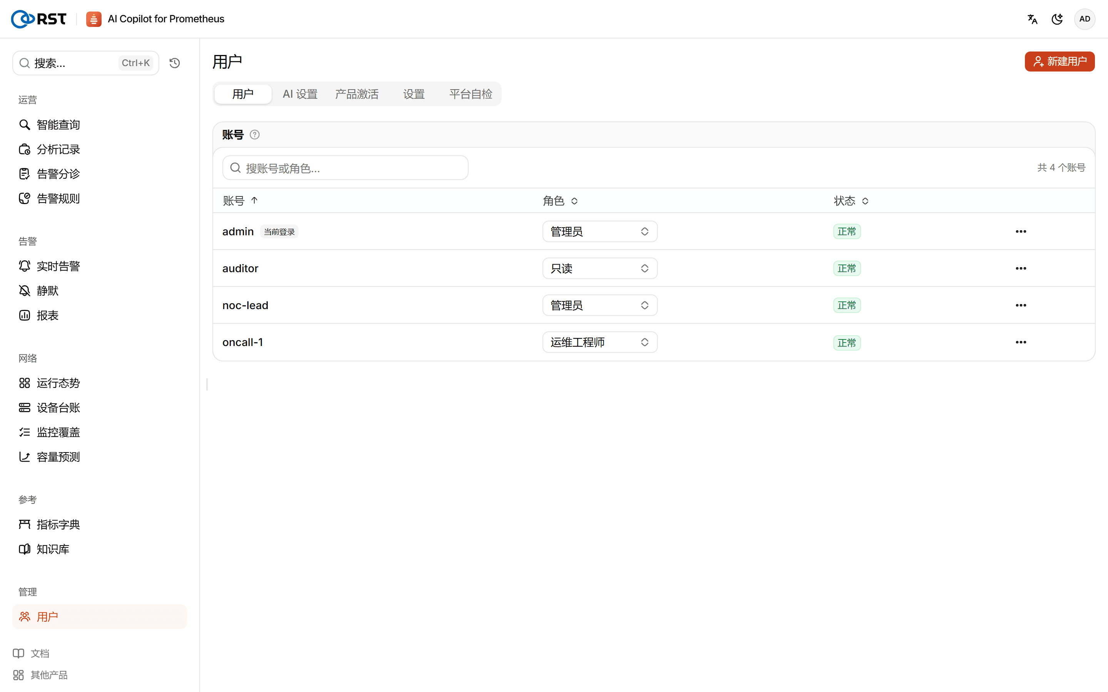Viewport: 1108px width, 692px height.
Task: Open more actions for auditor row
Action: click(1021, 268)
